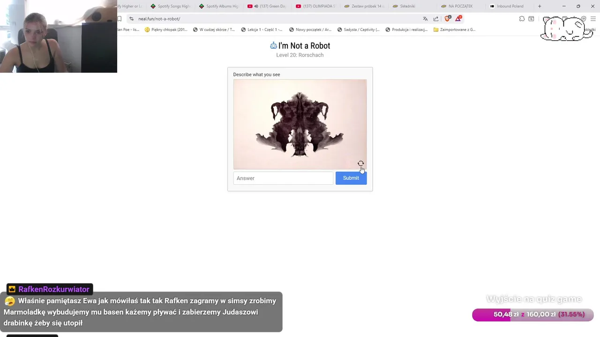Image resolution: width=600 pixels, height=337 pixels.
Task: Open Produkcja i realizacja bookmark
Action: tap(406, 29)
